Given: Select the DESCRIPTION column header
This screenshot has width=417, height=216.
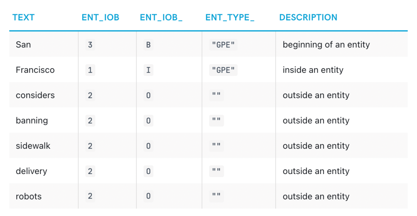Looking at the screenshot, I should 308,17.
